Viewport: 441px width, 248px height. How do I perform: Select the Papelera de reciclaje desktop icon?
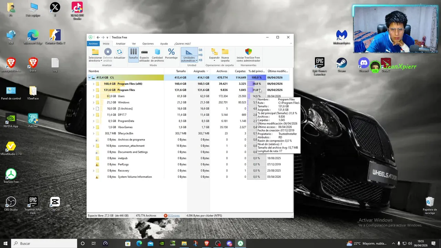pos(430,206)
